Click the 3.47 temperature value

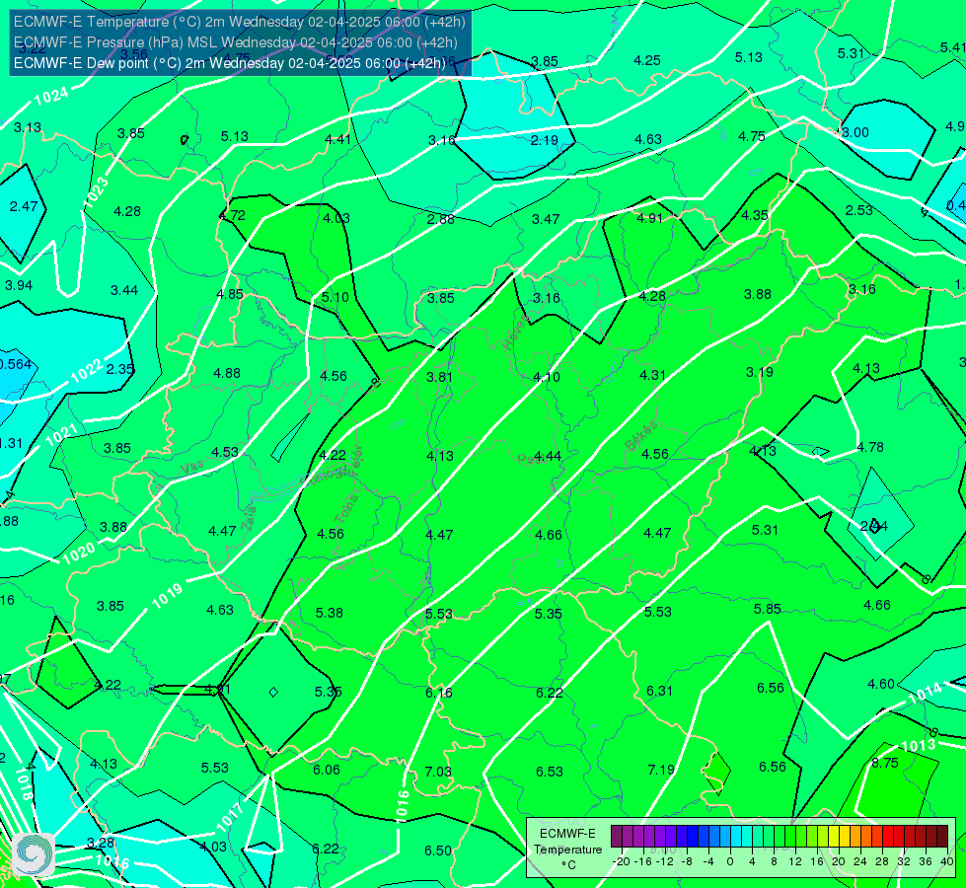(x=546, y=219)
